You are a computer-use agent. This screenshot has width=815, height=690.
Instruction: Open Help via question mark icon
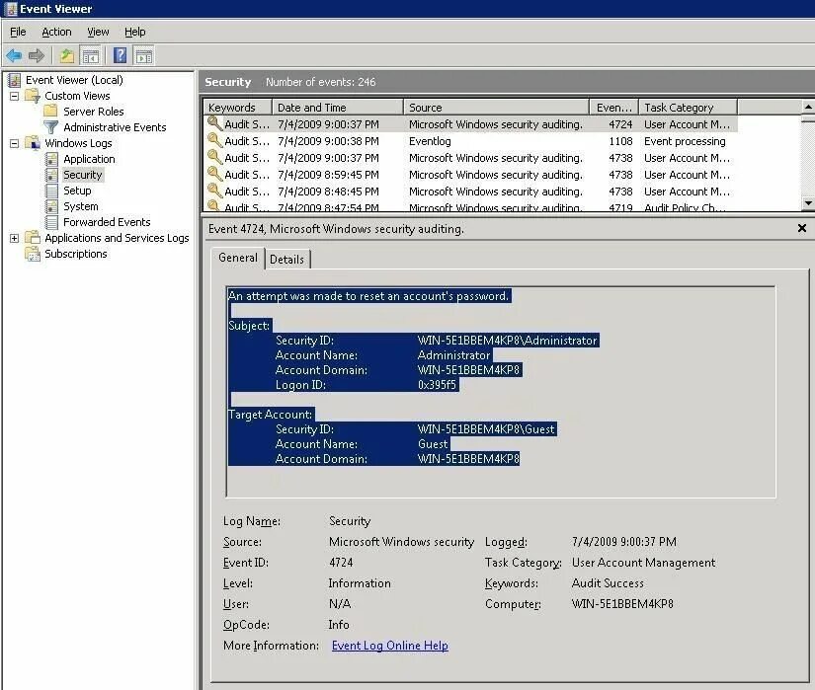(x=121, y=55)
